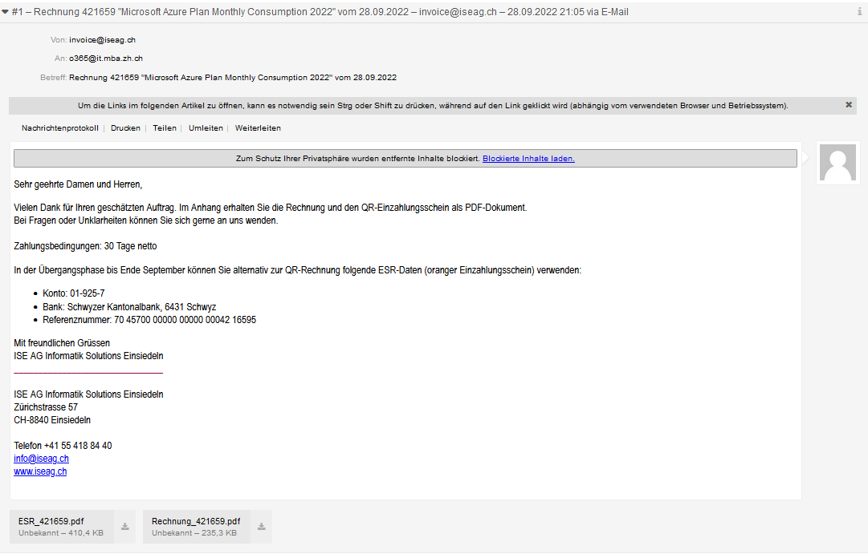Open the ESR_421659.pdf attachment

pos(62,527)
